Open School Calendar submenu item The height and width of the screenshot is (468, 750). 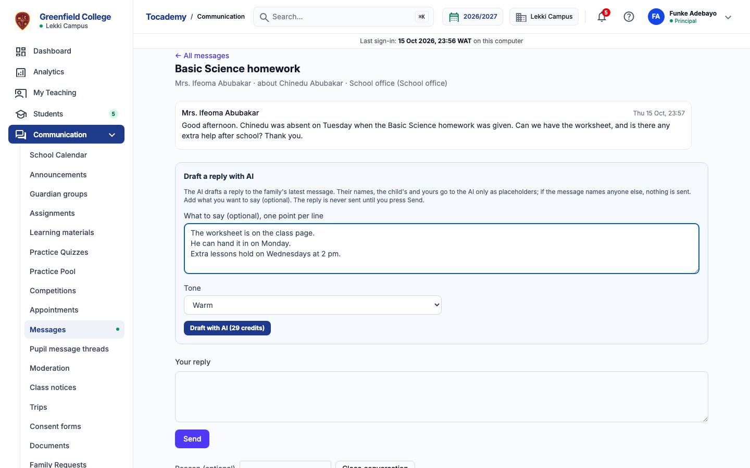[x=74, y=155]
